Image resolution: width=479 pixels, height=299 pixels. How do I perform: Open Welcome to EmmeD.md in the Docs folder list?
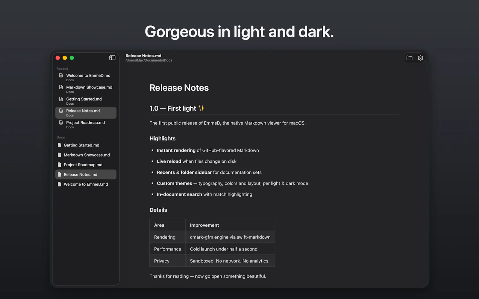pos(86,184)
